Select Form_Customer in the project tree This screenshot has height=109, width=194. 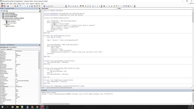(12, 21)
